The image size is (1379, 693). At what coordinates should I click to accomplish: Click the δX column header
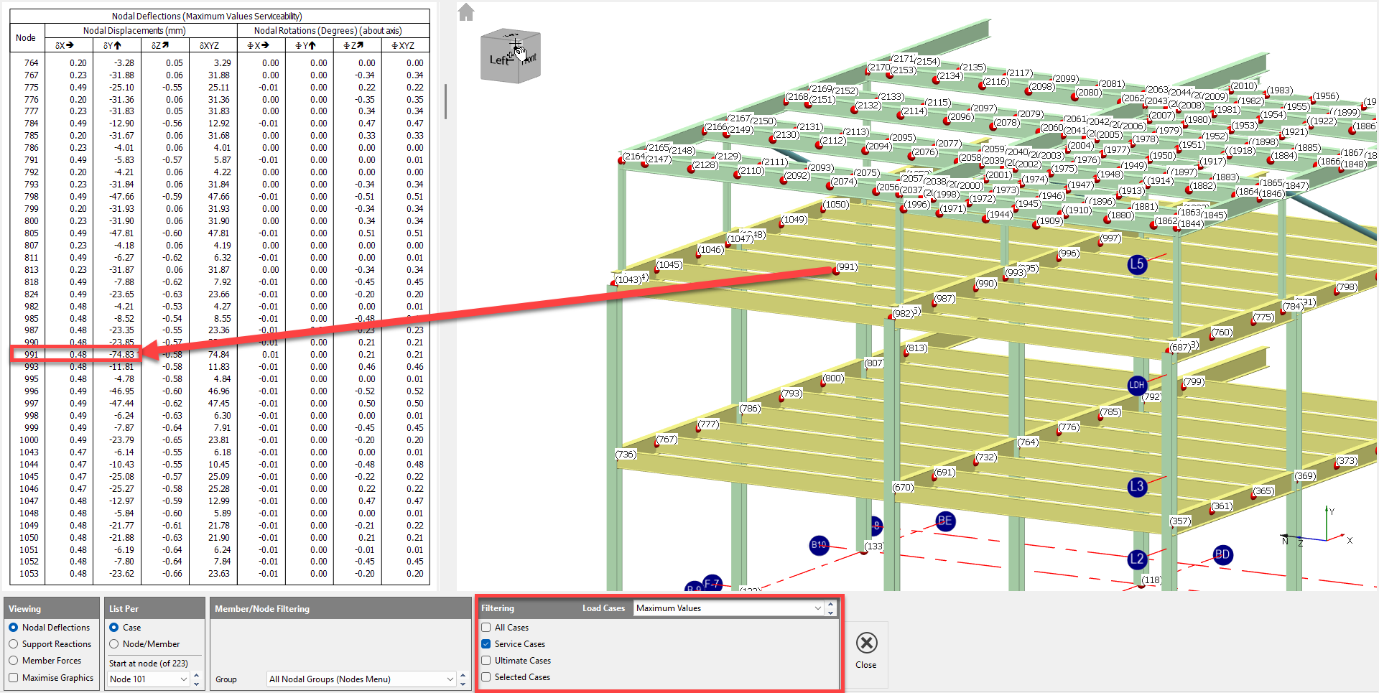(64, 45)
